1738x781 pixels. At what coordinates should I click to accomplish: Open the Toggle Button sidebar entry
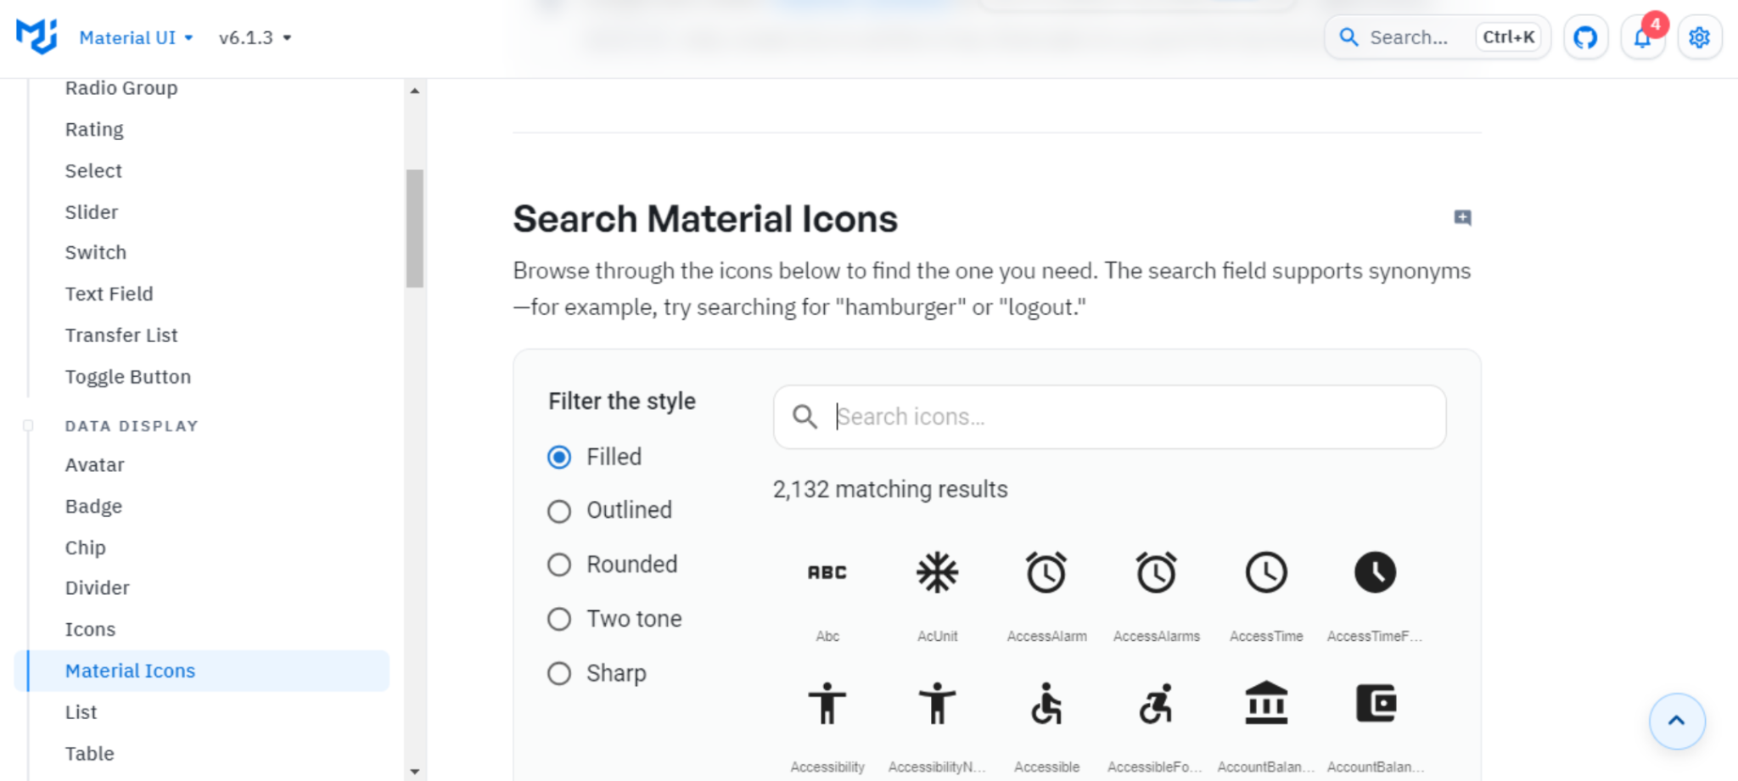pos(128,376)
